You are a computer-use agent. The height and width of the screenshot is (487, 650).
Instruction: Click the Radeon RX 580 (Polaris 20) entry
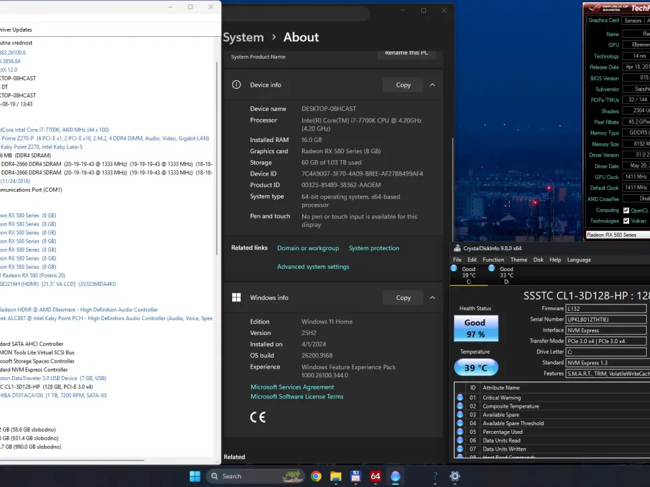[x=33, y=275]
